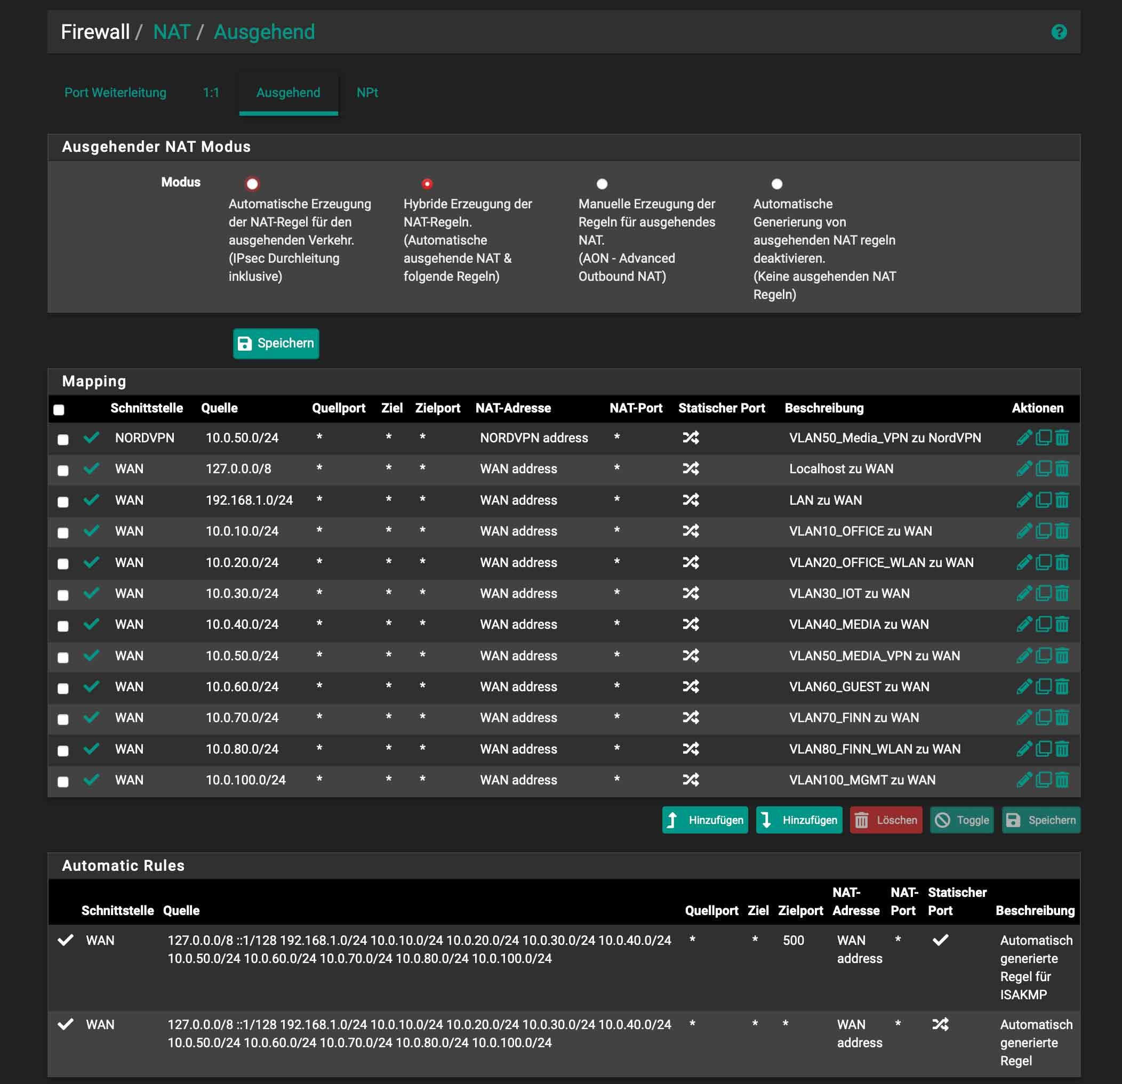Check the NORDVPN 10.0.50.0/24 row checkbox
1122x1084 pixels.
coord(63,439)
